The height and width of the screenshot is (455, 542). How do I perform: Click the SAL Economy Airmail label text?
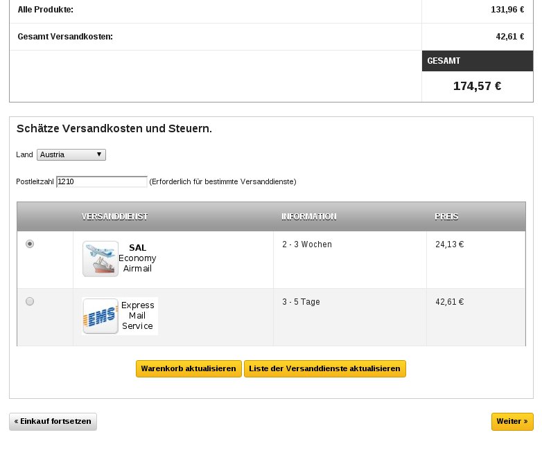[137, 258]
